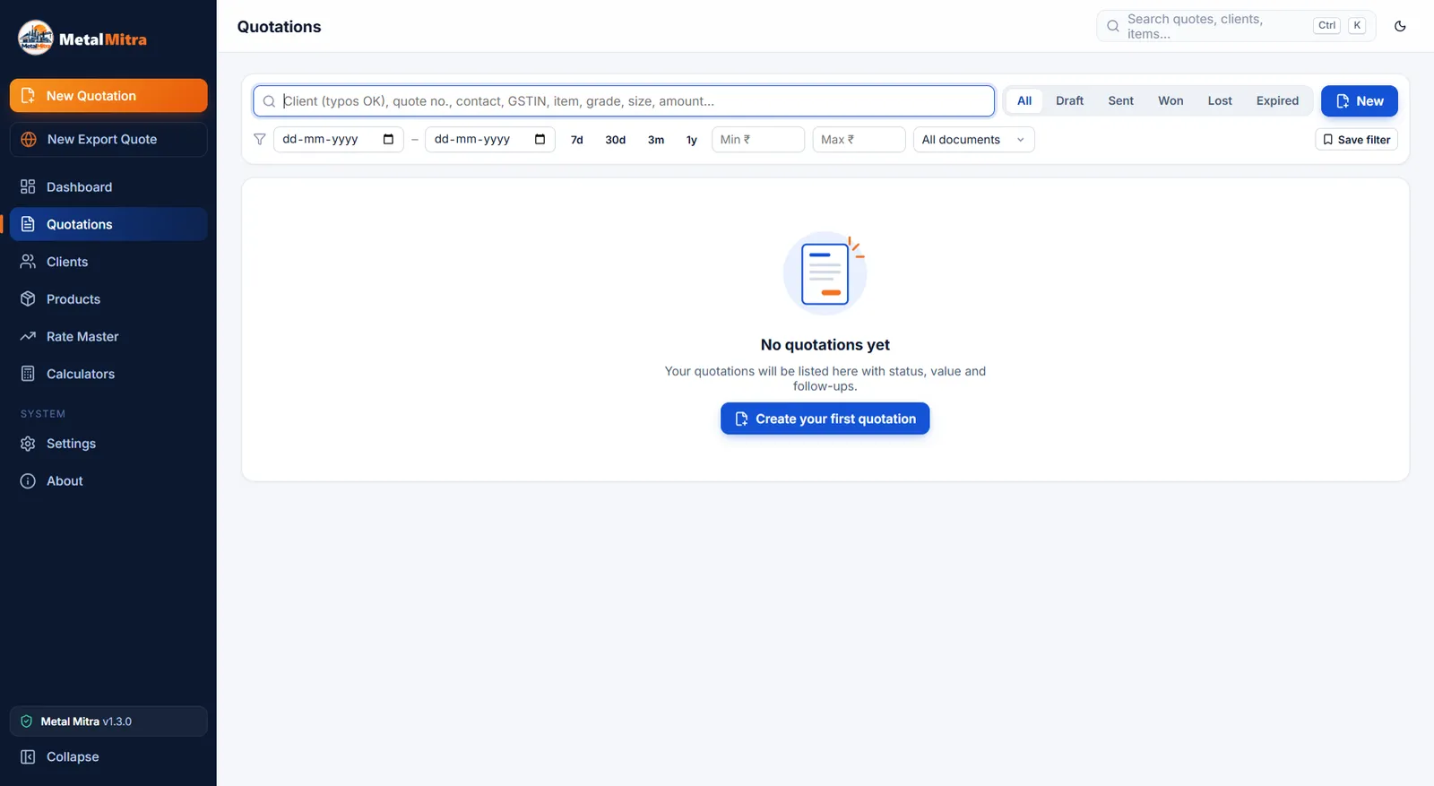Click the magnifier icon in global search
The width and height of the screenshot is (1434, 786).
click(1113, 26)
